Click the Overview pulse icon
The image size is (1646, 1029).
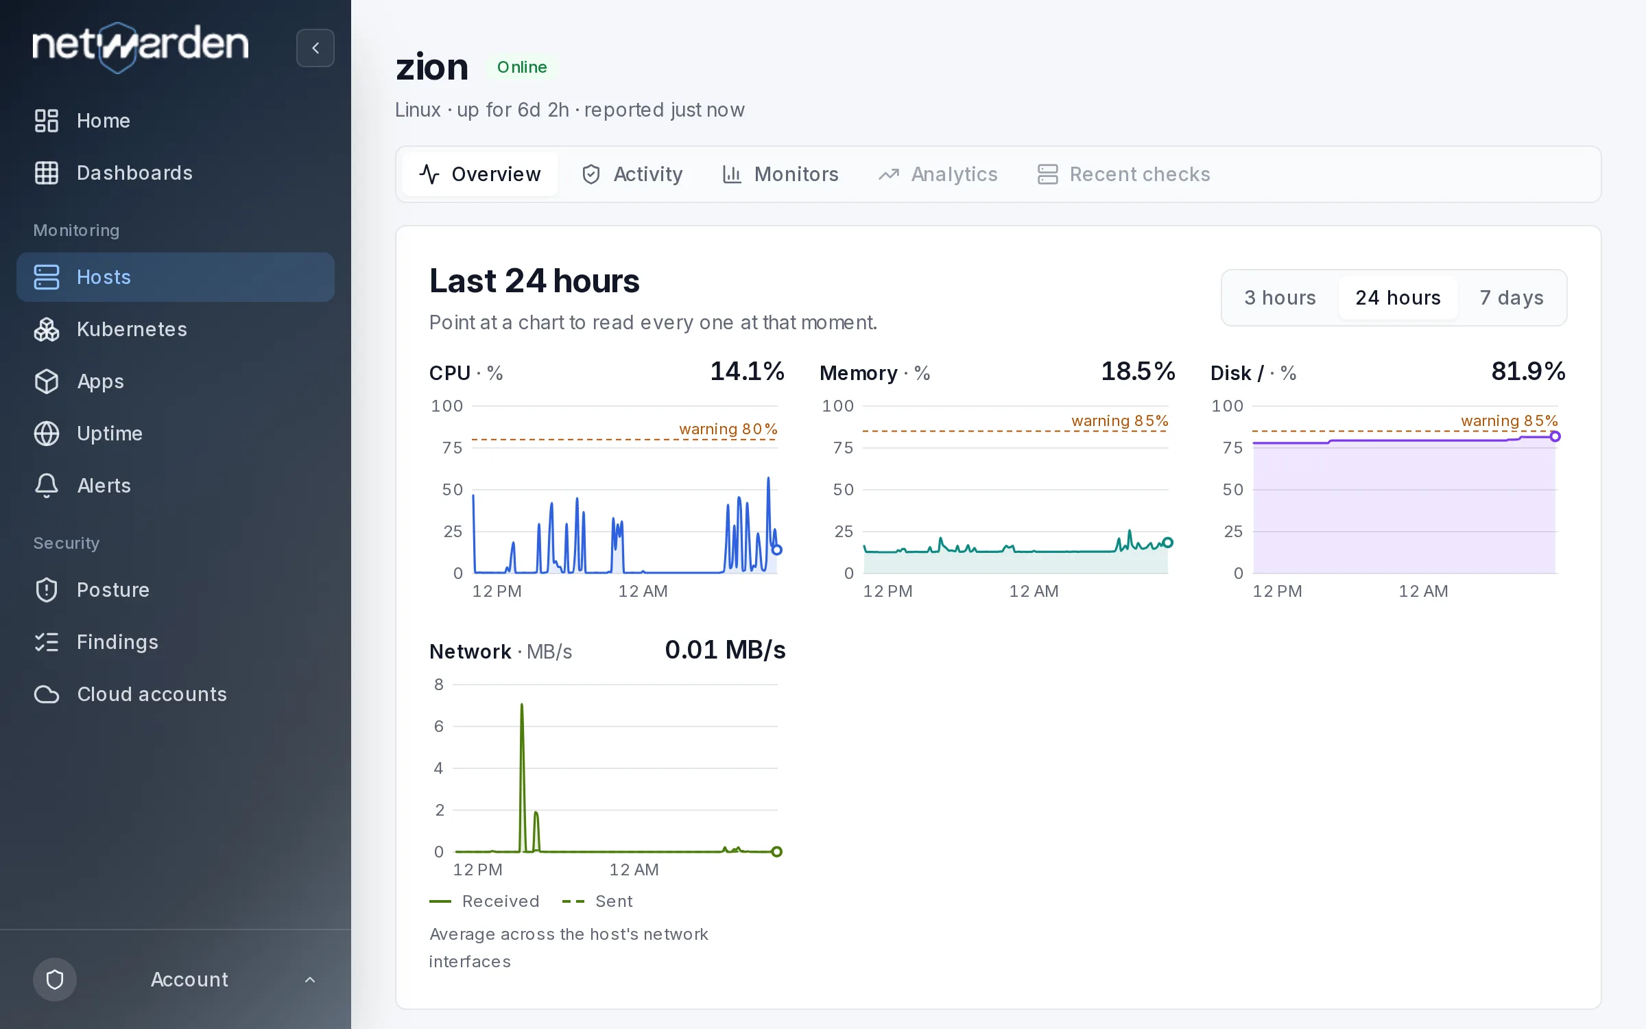(x=429, y=174)
